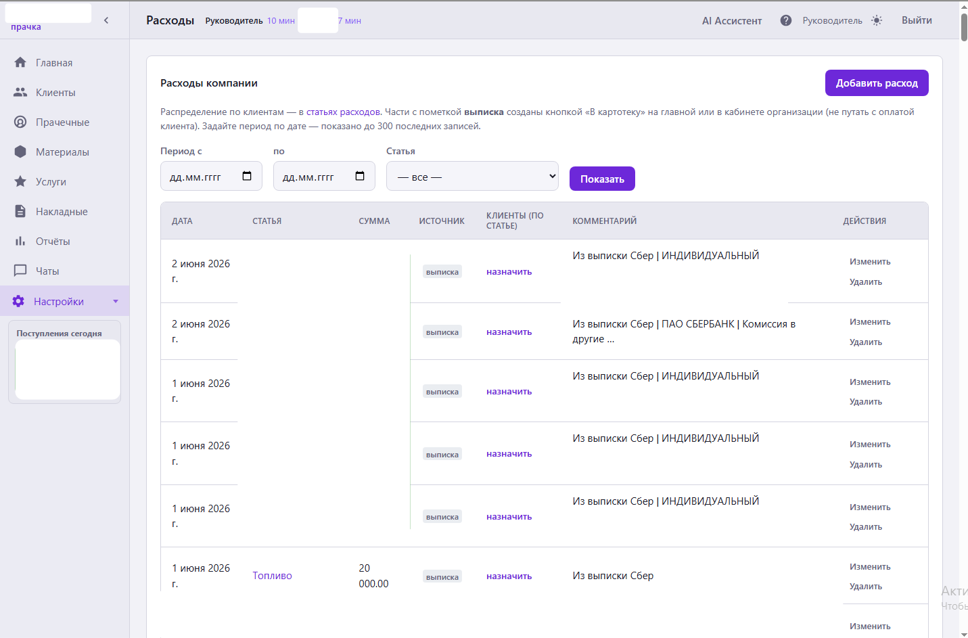Open help via the question mark icon
968x638 pixels.
(785, 20)
